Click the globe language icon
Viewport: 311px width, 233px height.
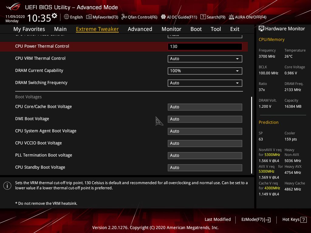(x=67, y=17)
